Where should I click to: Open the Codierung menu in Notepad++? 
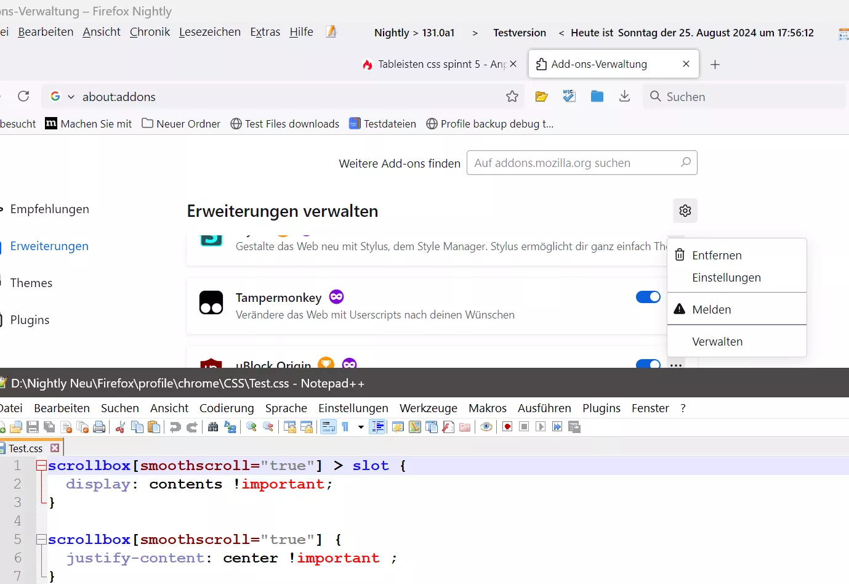point(227,408)
